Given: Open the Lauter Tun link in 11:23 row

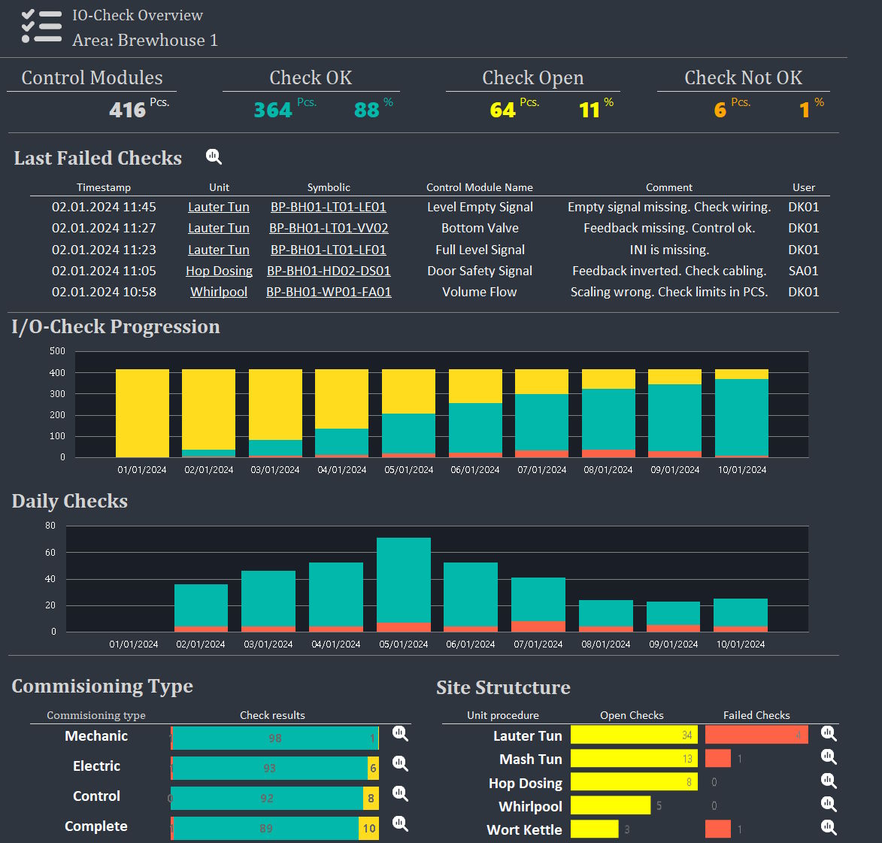Looking at the screenshot, I should pos(219,250).
